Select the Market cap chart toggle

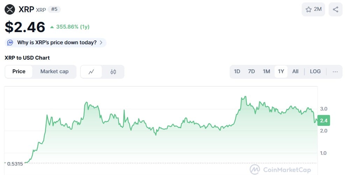[x=54, y=71]
